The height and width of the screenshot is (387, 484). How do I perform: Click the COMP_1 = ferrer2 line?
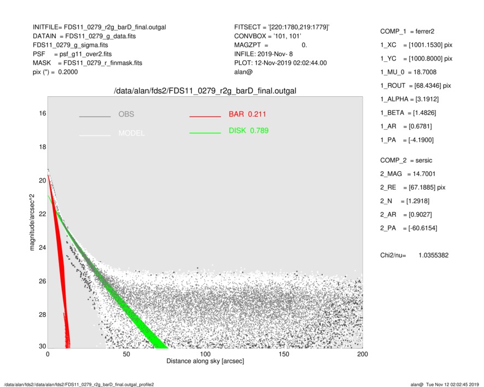407,32
